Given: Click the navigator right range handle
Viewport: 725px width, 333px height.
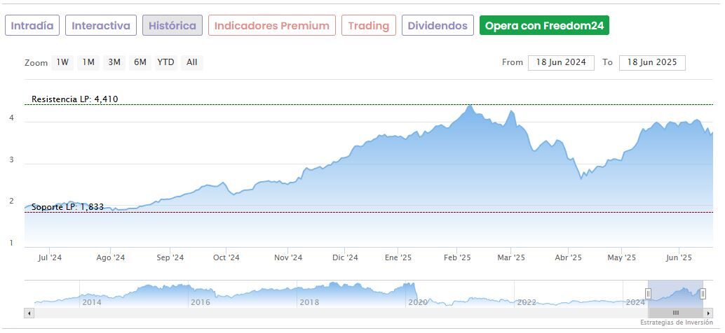Looking at the screenshot, I should pyautogui.click(x=703, y=294).
